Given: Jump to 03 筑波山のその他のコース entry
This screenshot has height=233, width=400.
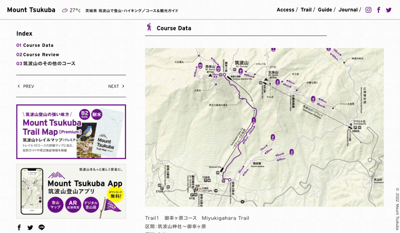Looking at the screenshot, I should tap(46, 63).
